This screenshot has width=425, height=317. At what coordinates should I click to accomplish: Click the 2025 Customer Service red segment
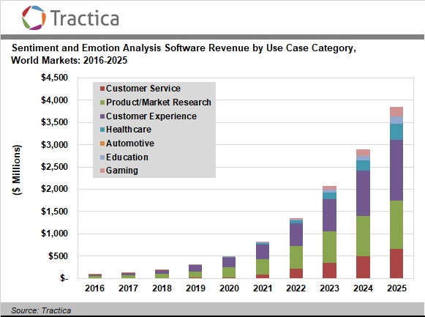point(396,264)
